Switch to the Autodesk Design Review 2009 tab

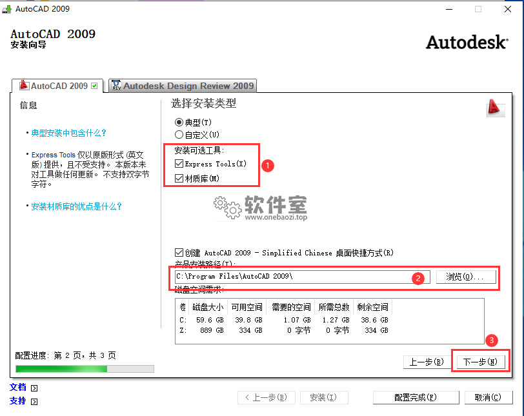[x=183, y=86]
